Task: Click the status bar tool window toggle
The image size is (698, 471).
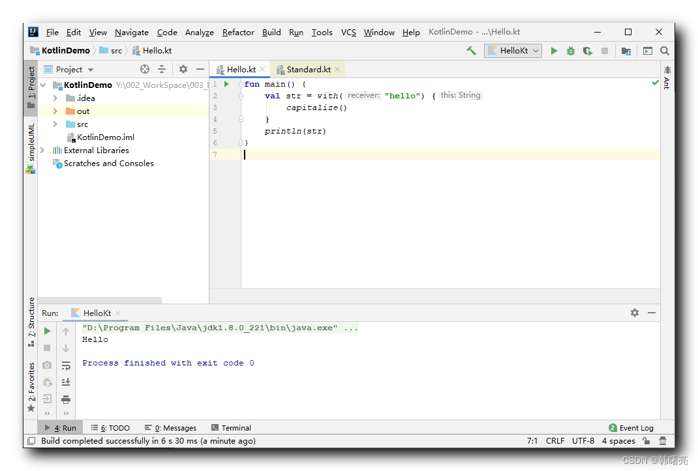Action: [x=31, y=441]
